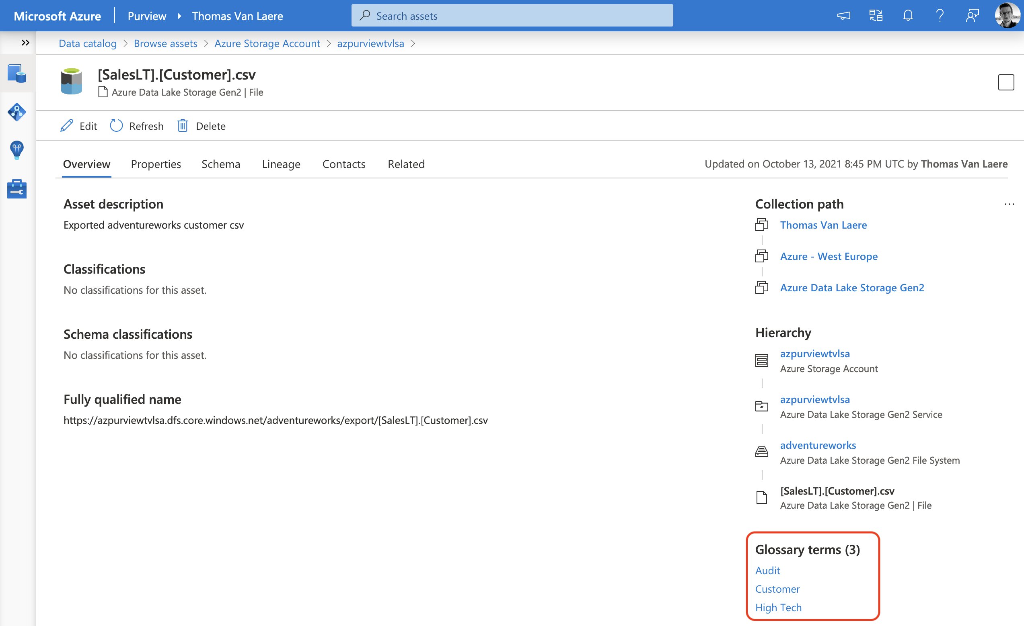Open the help question mark icon

coord(940,16)
